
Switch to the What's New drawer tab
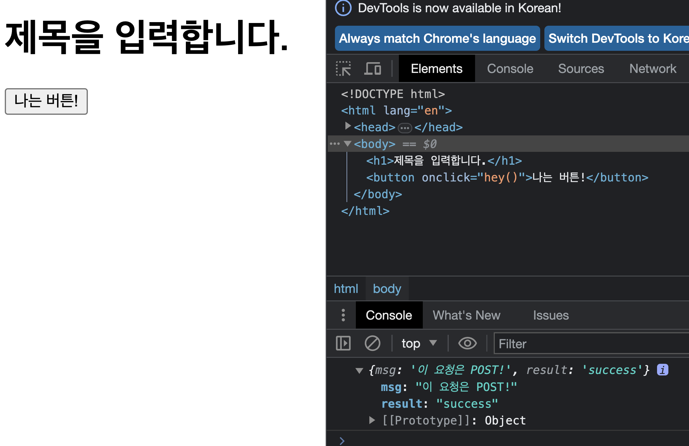point(466,315)
